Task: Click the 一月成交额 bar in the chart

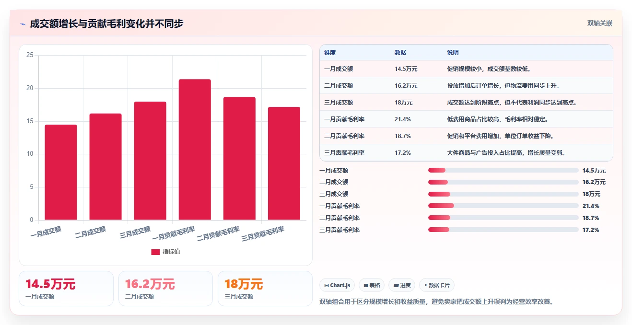Action: pos(61,173)
